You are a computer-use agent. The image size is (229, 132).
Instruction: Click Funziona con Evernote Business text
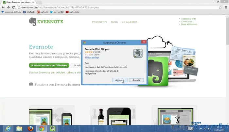point(58,84)
